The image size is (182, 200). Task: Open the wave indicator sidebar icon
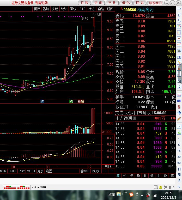pos(179,95)
